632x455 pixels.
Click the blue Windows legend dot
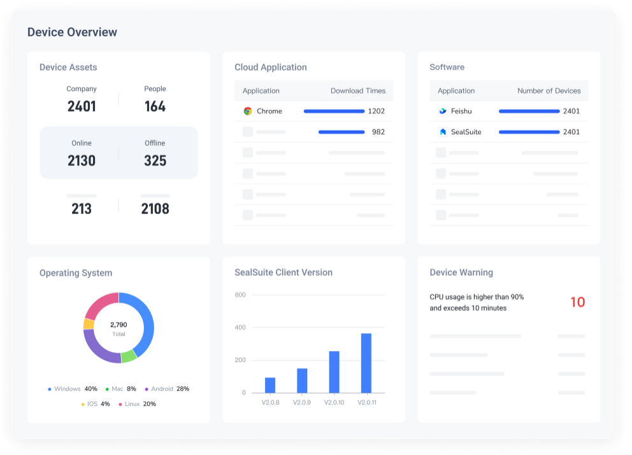point(50,389)
